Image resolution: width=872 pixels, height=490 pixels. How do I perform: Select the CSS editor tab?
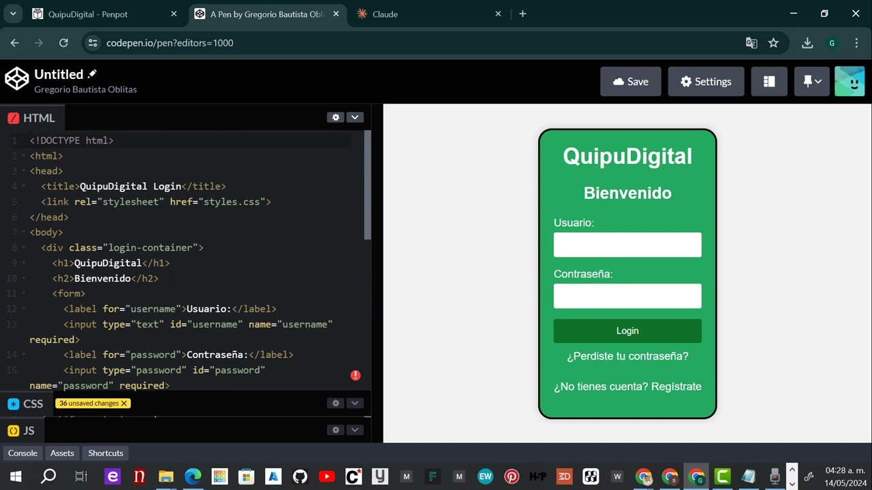tap(26, 404)
